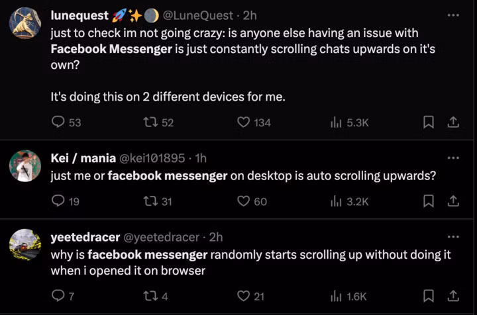Viewport: 477px width, 315px height.
Task: Like Kei / mania's tweet with 60 likes
Action: click(244, 201)
